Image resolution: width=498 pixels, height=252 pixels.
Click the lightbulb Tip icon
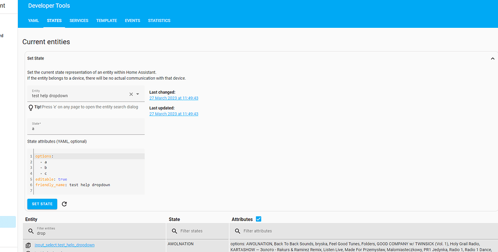[31, 108]
